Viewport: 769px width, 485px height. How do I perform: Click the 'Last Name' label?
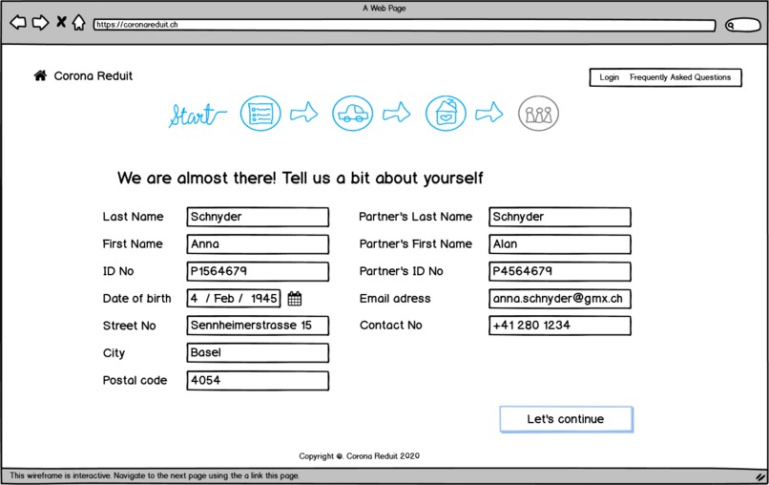pyautogui.click(x=133, y=217)
